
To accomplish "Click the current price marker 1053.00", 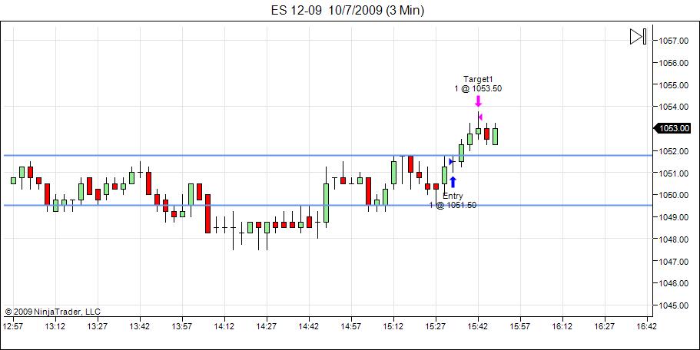I will (672, 128).
